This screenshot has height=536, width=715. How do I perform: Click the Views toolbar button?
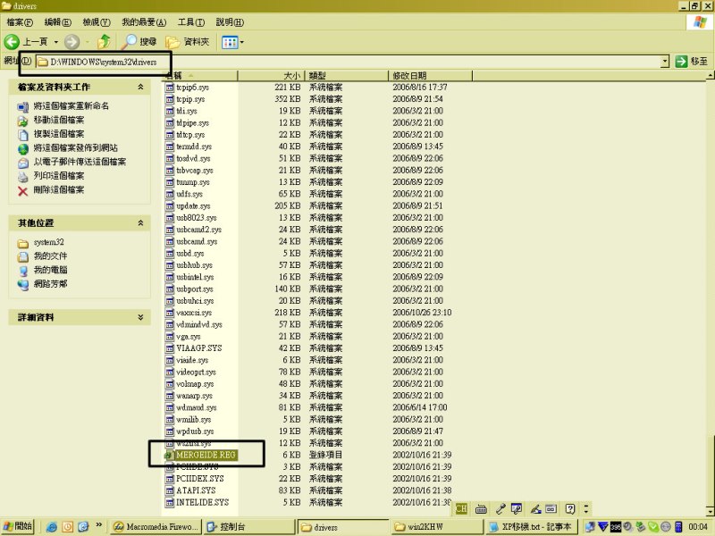tap(230, 42)
